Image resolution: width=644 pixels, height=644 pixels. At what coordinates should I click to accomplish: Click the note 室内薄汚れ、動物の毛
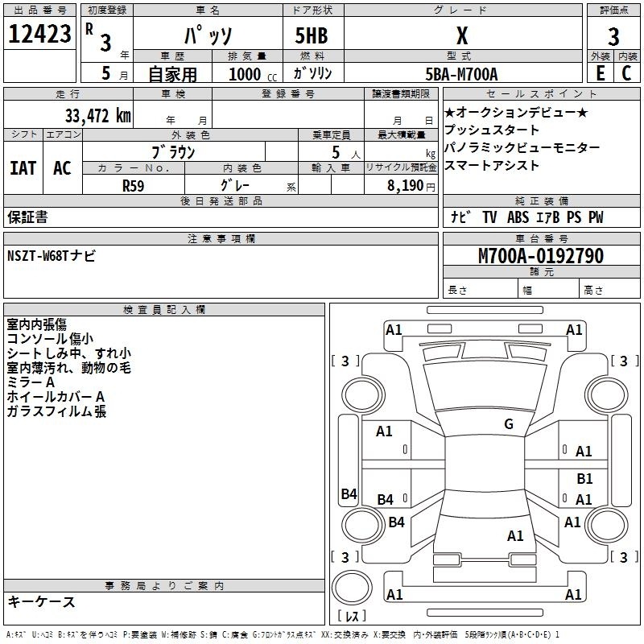coord(69,368)
